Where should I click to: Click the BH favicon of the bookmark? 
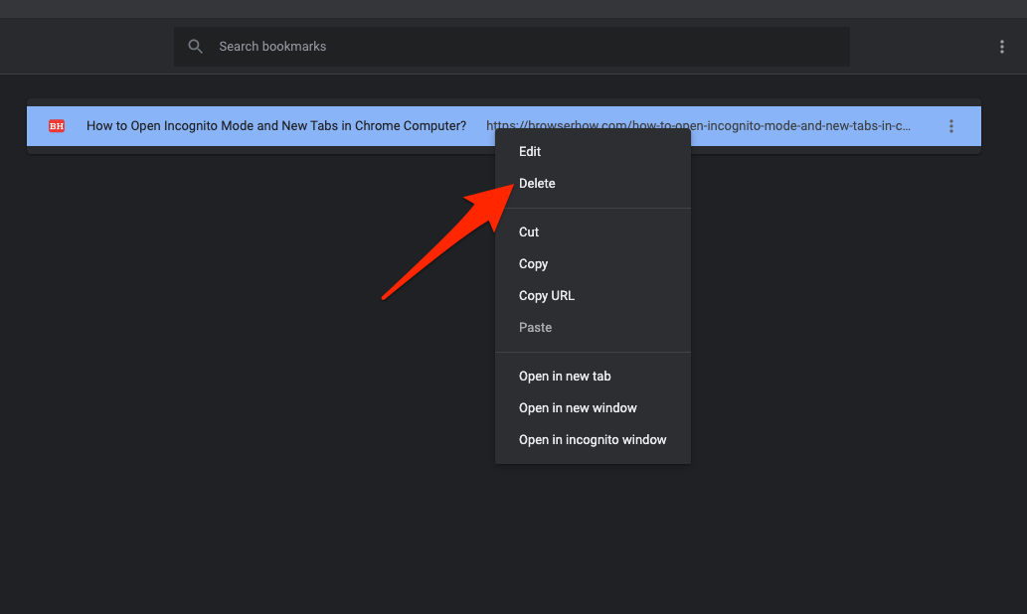pyautogui.click(x=57, y=125)
